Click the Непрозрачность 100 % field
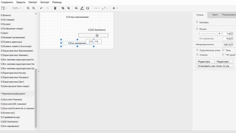Image resolution: width=236 pixels, height=133 pixels. pos(227,45)
